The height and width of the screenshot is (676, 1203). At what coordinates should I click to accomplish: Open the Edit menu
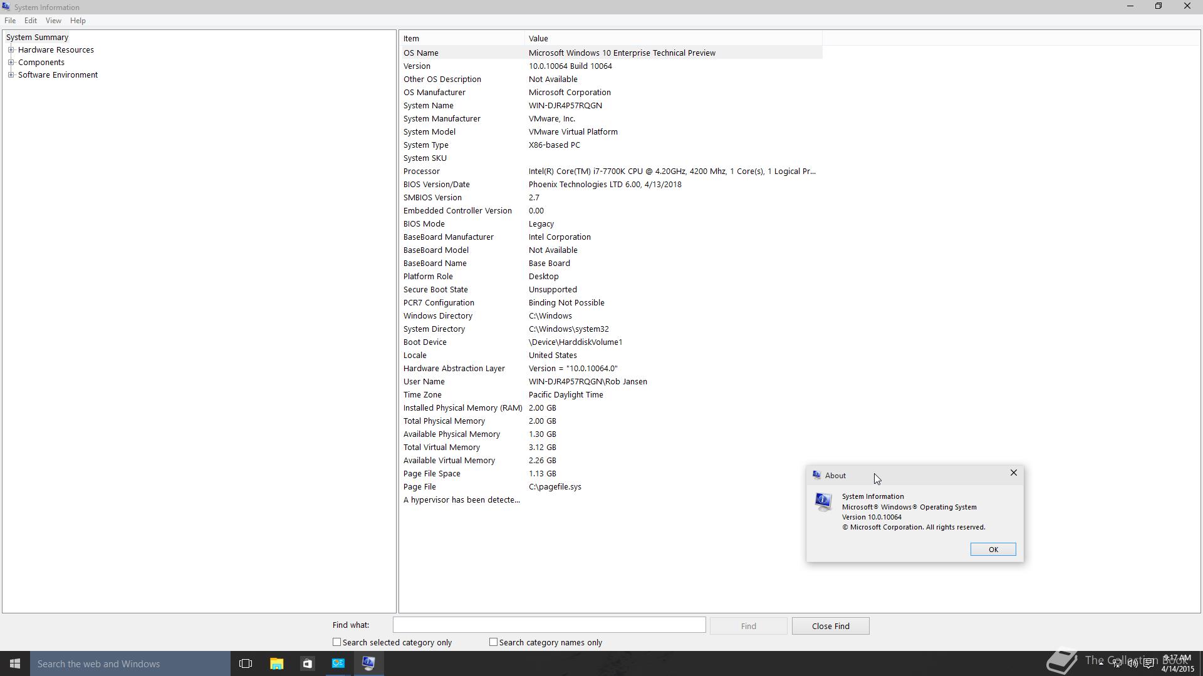(x=30, y=21)
